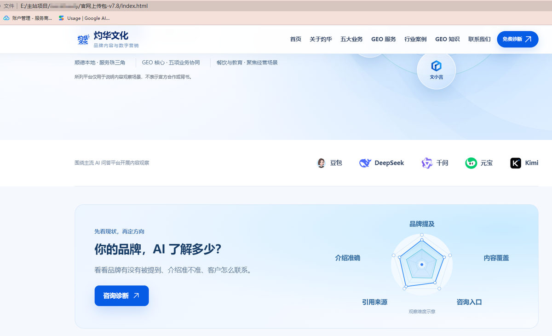552x336 pixels.
Task: Open the Usage | Google AI bookmark
Action: pyautogui.click(x=84, y=18)
